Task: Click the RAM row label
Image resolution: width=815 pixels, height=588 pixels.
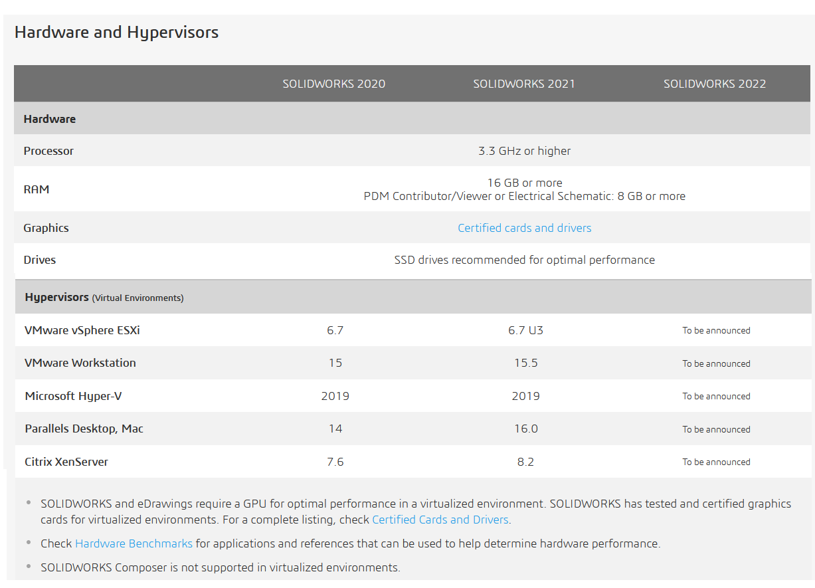Action: click(x=37, y=189)
